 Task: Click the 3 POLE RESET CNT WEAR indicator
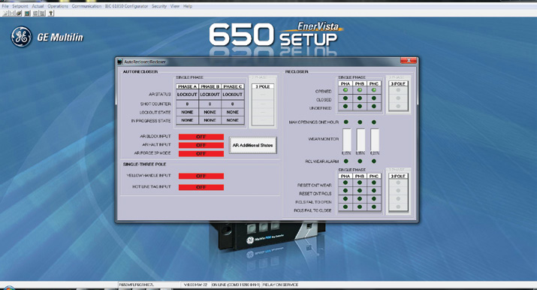398,183
